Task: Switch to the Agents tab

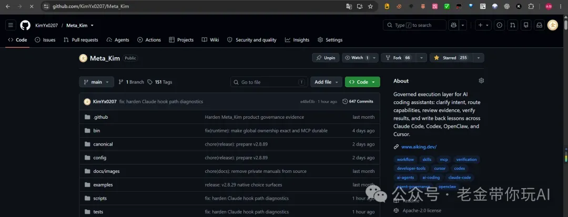Action: pyautogui.click(x=118, y=40)
